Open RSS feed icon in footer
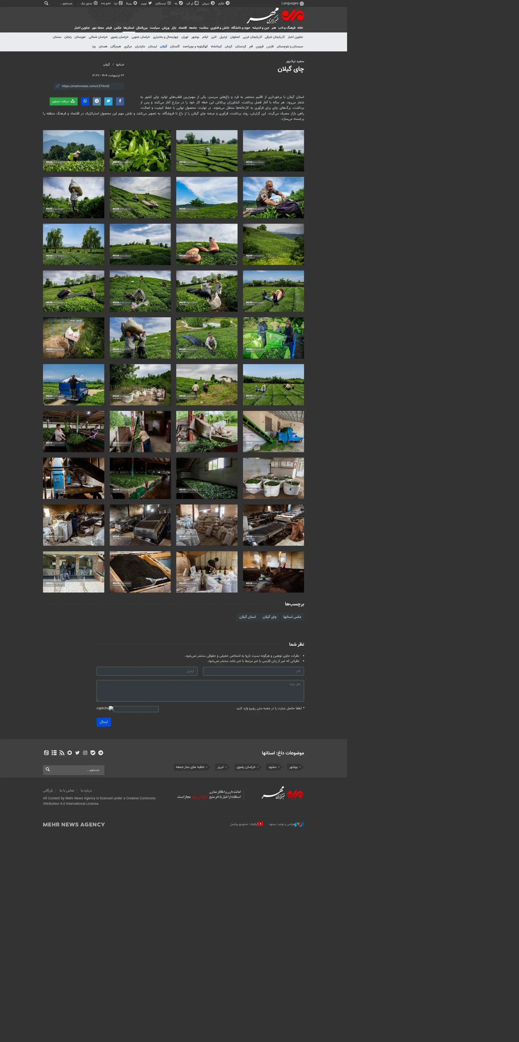Screen dimensions: 519x1042 tap(62, 753)
